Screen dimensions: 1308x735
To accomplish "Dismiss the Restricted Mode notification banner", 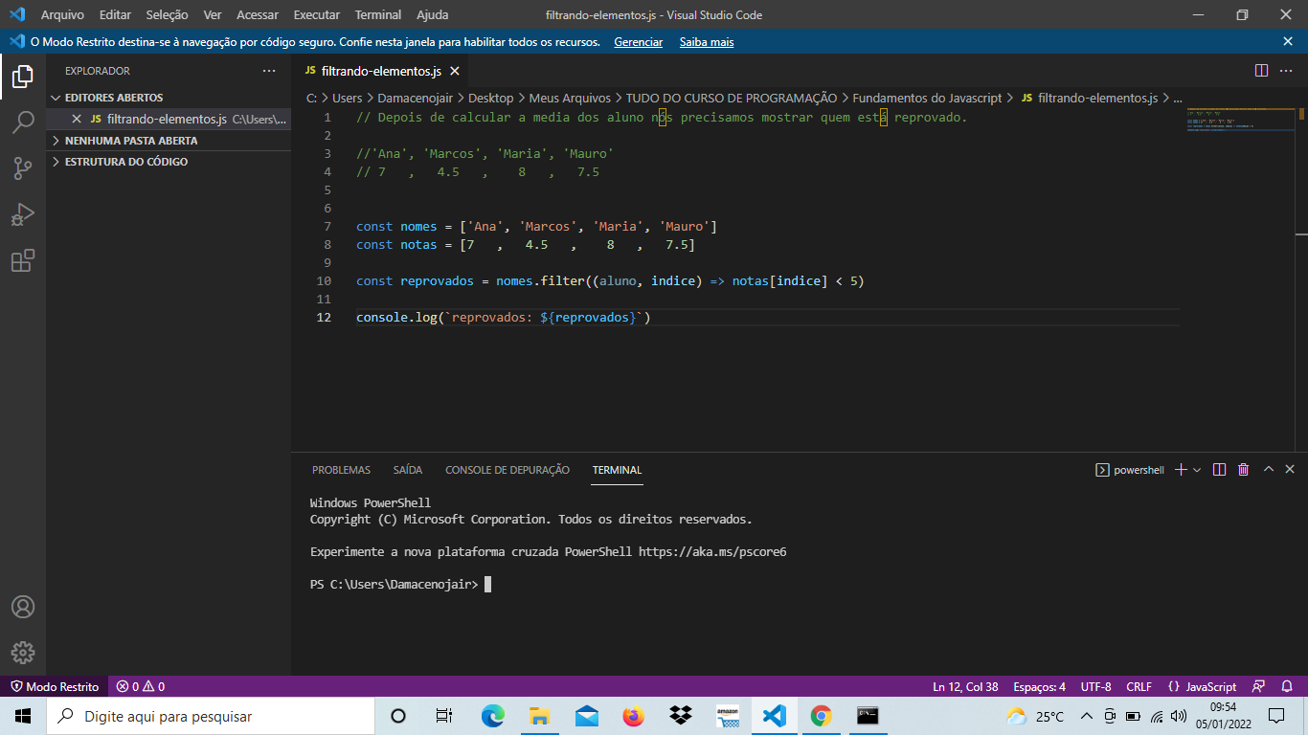I will (1288, 42).
